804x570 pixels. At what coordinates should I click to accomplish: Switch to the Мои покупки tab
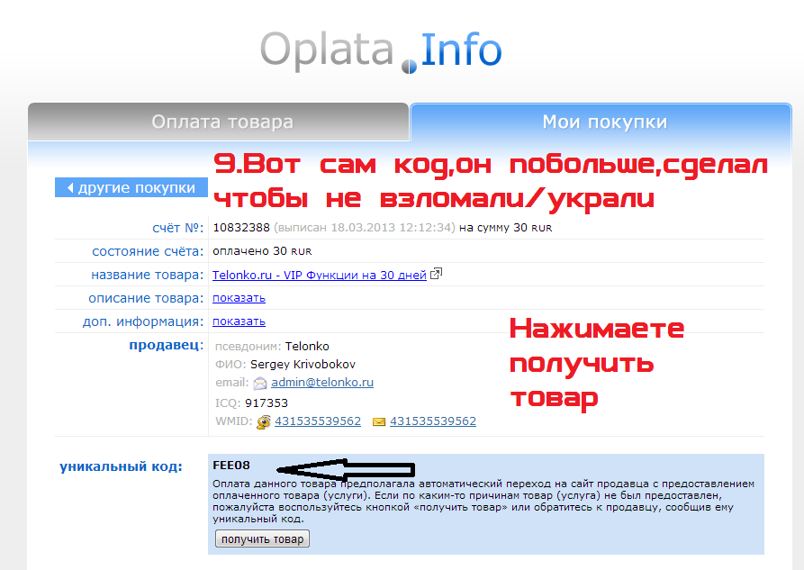(601, 122)
